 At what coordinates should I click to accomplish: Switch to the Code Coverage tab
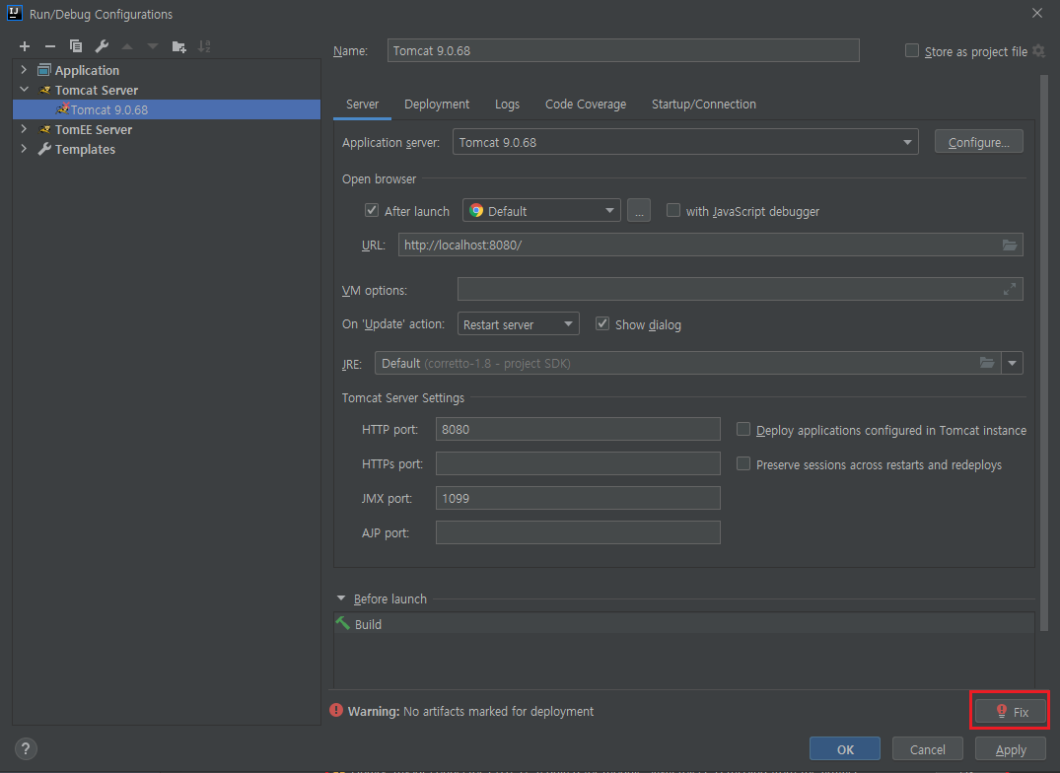coord(586,105)
